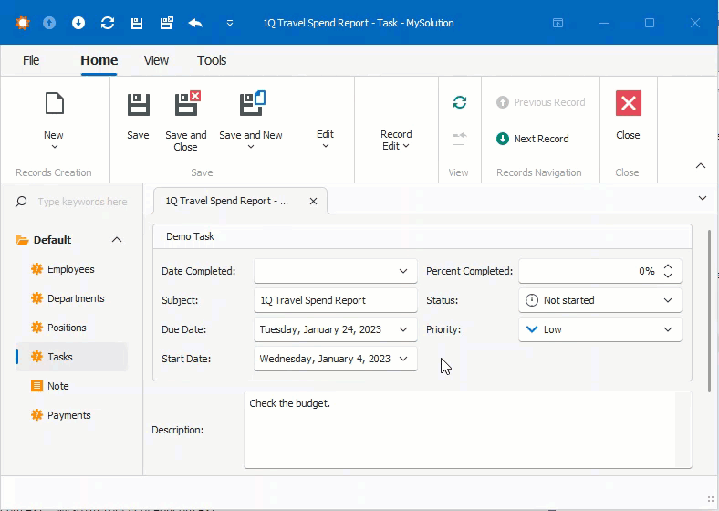
Task: Click the Save and New ribbon button
Action: [x=251, y=116]
